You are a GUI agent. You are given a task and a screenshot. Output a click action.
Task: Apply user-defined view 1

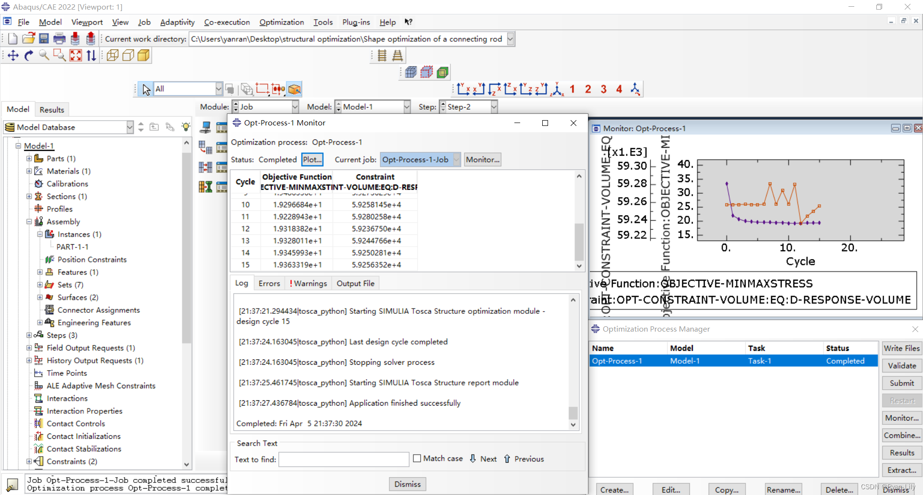572,89
